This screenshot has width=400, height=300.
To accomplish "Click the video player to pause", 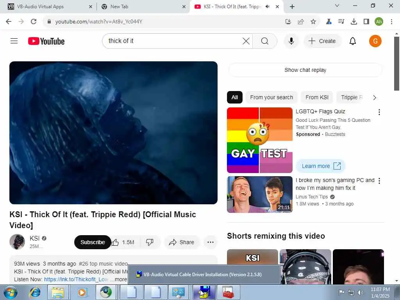I will click(x=114, y=133).
